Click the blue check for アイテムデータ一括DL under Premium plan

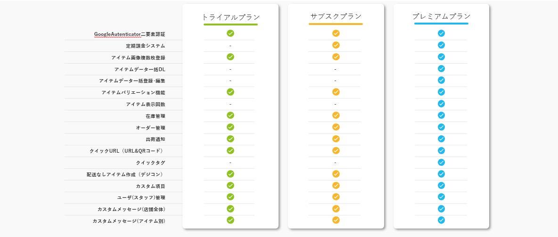[441, 69]
